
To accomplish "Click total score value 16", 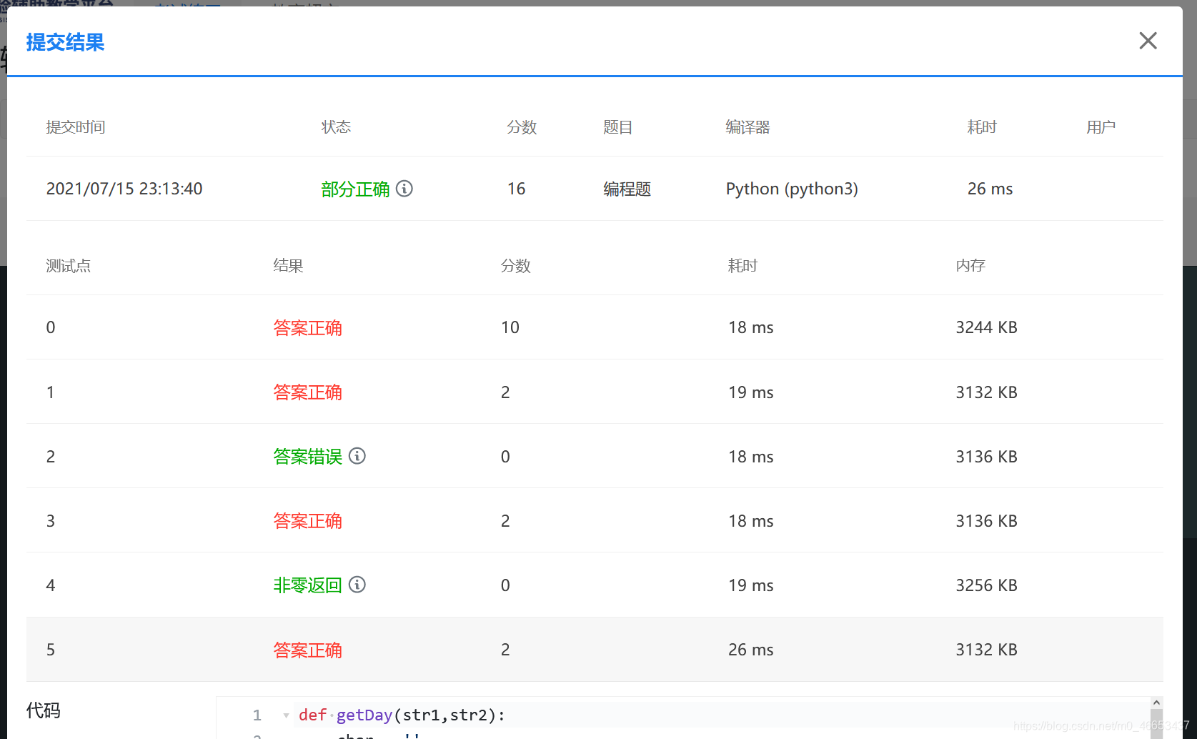I will coord(516,189).
